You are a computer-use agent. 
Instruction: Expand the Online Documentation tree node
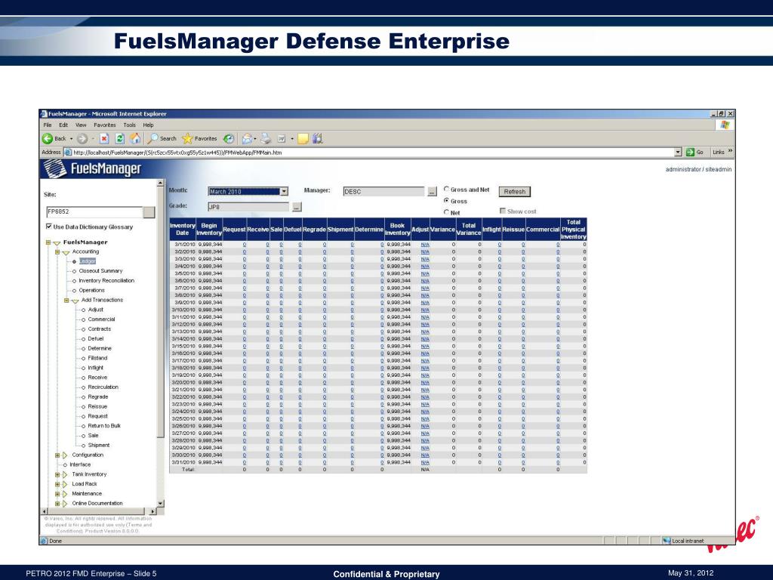[57, 504]
